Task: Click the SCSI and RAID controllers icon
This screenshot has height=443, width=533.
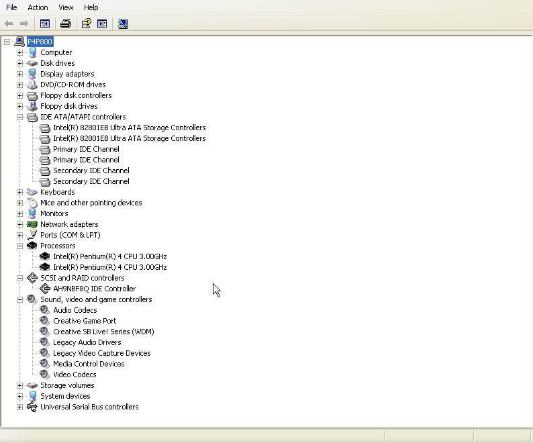Action: (x=32, y=278)
